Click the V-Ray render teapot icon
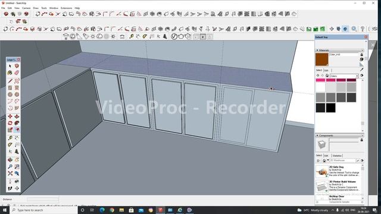 coord(181,37)
